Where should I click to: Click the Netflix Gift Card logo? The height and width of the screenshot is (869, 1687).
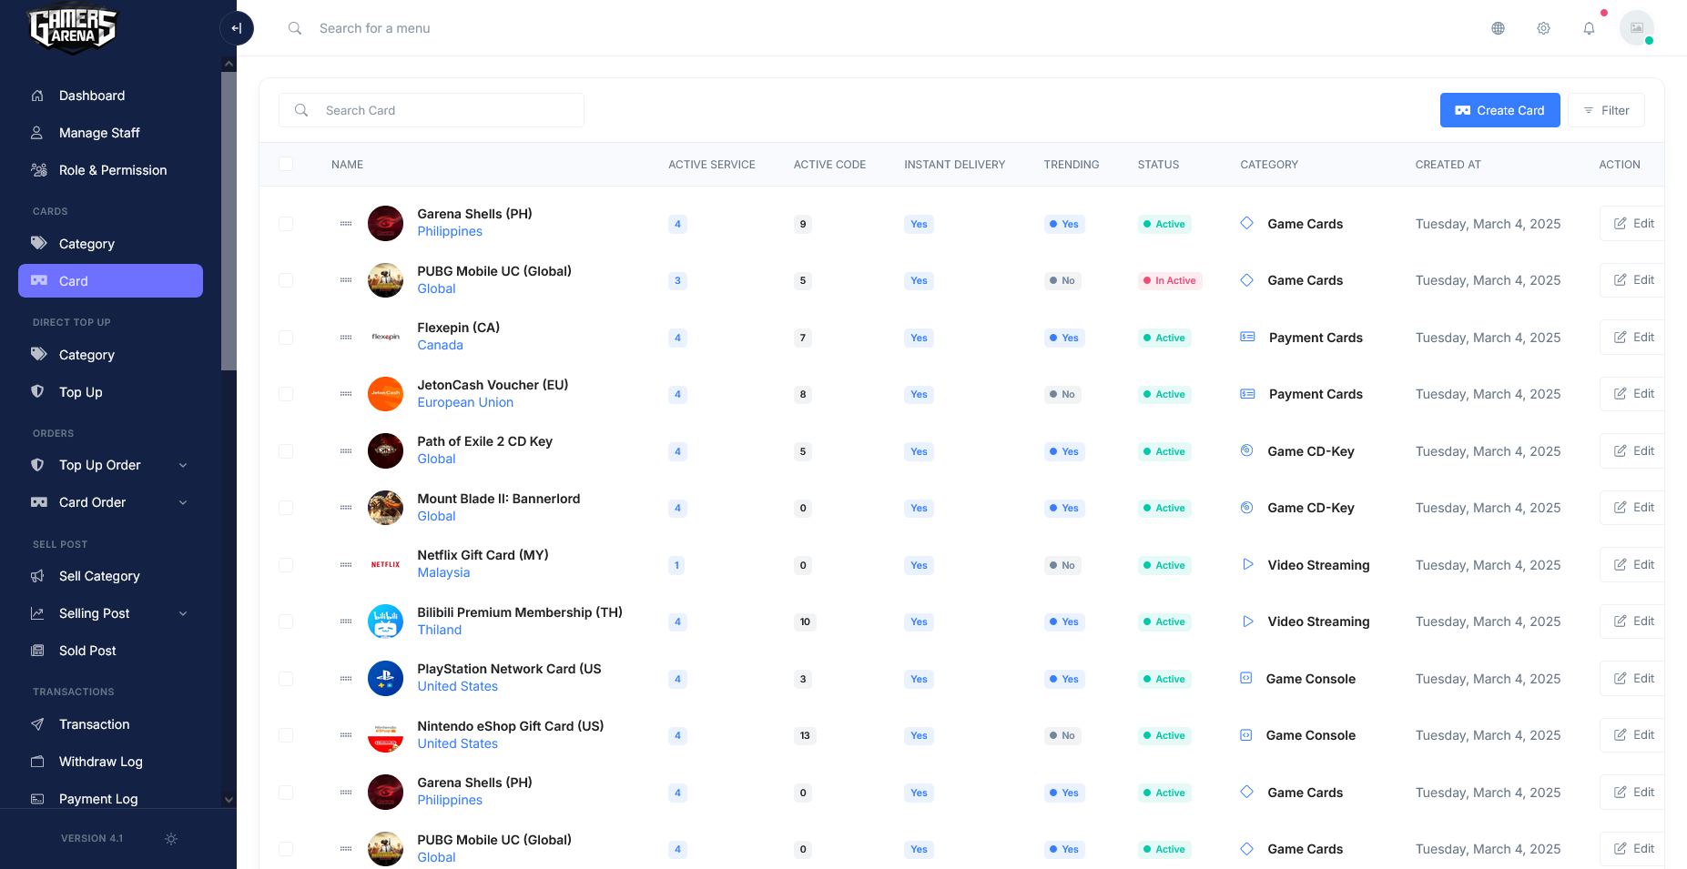385,564
